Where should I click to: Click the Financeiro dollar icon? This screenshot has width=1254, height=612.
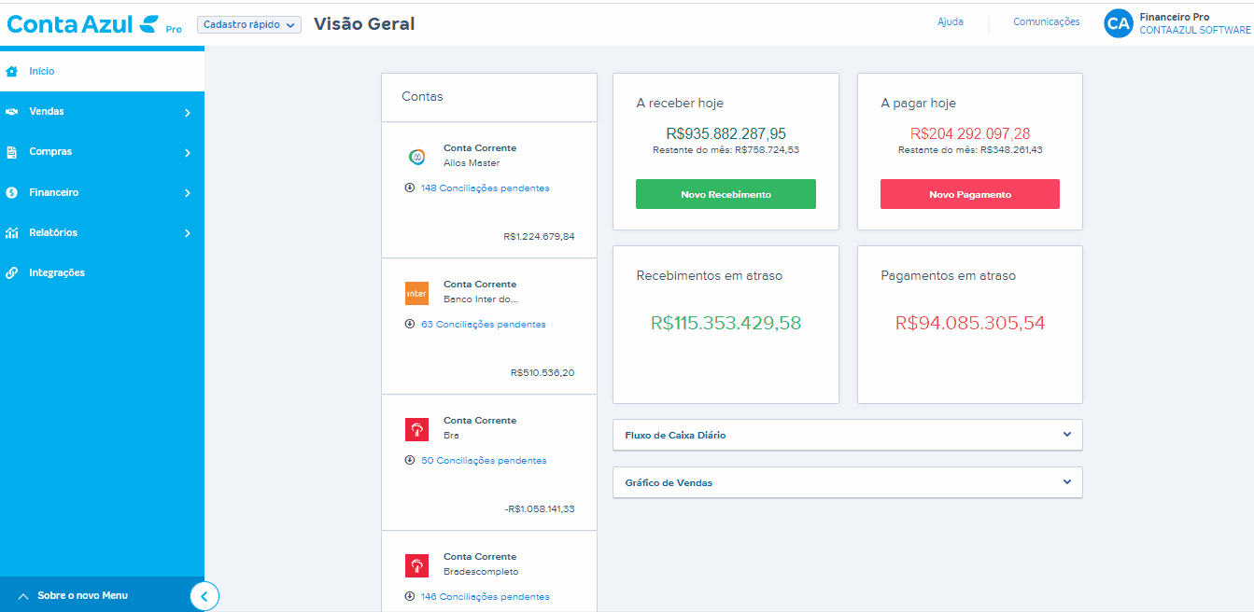click(x=12, y=192)
